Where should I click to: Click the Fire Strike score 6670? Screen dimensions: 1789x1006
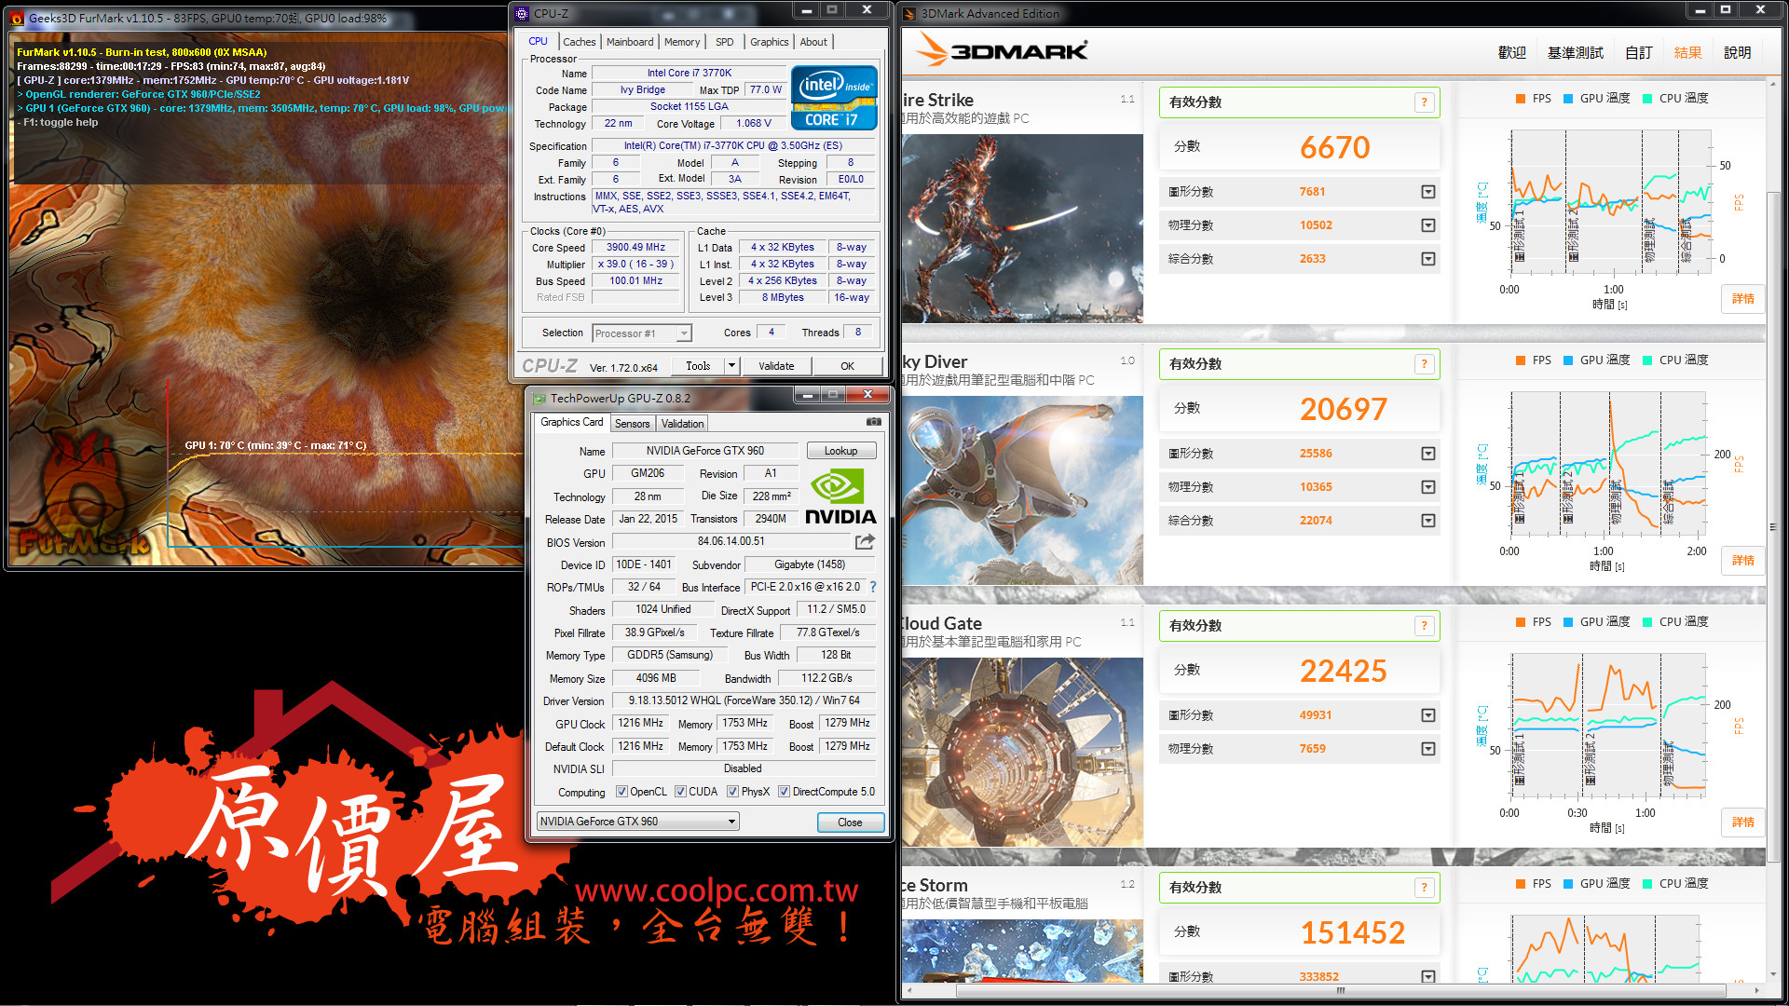1334,147
